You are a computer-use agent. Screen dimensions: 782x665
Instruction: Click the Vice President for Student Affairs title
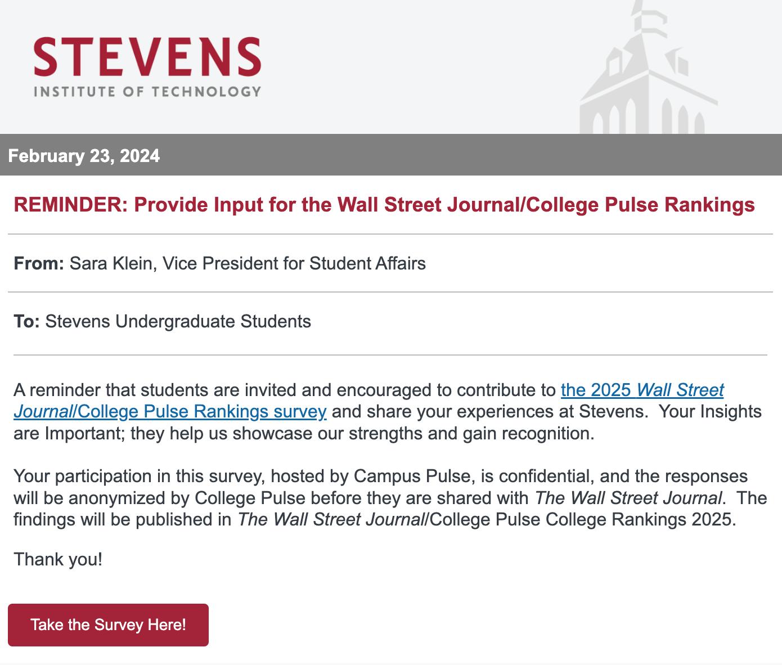click(x=294, y=263)
